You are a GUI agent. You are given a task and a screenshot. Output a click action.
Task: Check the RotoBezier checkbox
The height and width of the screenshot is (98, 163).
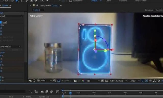pyautogui.click(x=71, y=1)
